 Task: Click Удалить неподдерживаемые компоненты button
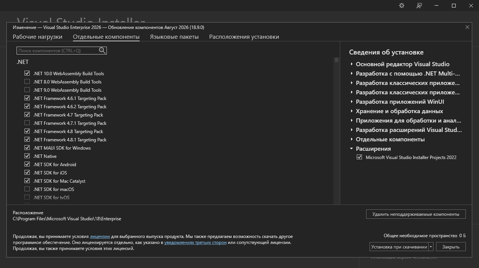pyautogui.click(x=416, y=214)
